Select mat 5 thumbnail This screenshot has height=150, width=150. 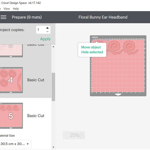[x=11, y=116]
